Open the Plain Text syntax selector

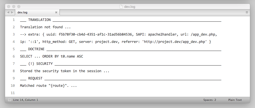235,100
